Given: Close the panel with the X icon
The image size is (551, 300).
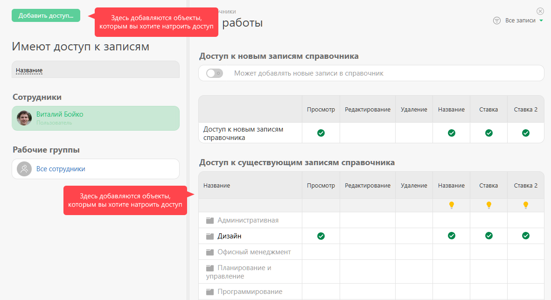Looking at the screenshot, I should click(x=540, y=11).
